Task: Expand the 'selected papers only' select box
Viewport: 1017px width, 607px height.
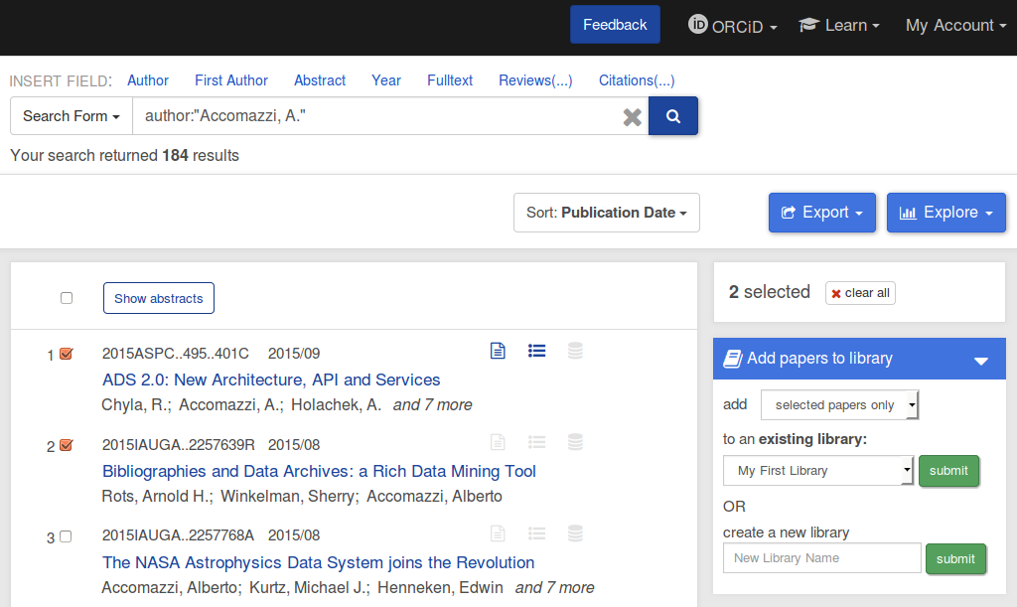Action: pos(839,405)
